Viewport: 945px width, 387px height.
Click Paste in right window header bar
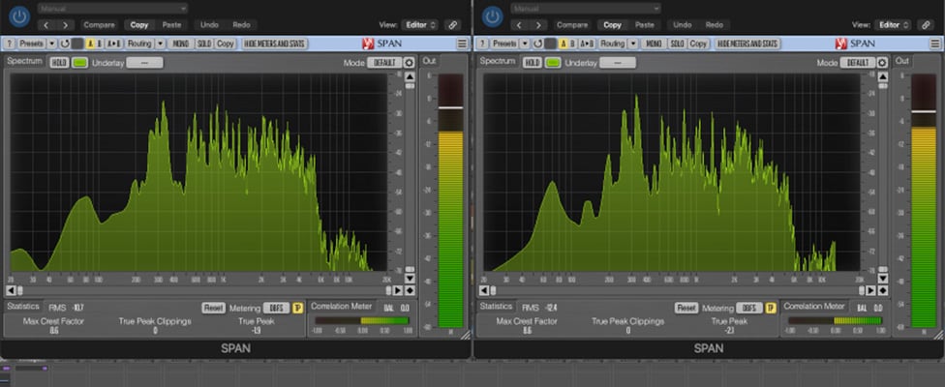point(644,25)
